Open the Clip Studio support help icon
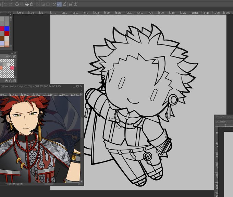This screenshot has height=197, width=233. [x=75, y=4]
